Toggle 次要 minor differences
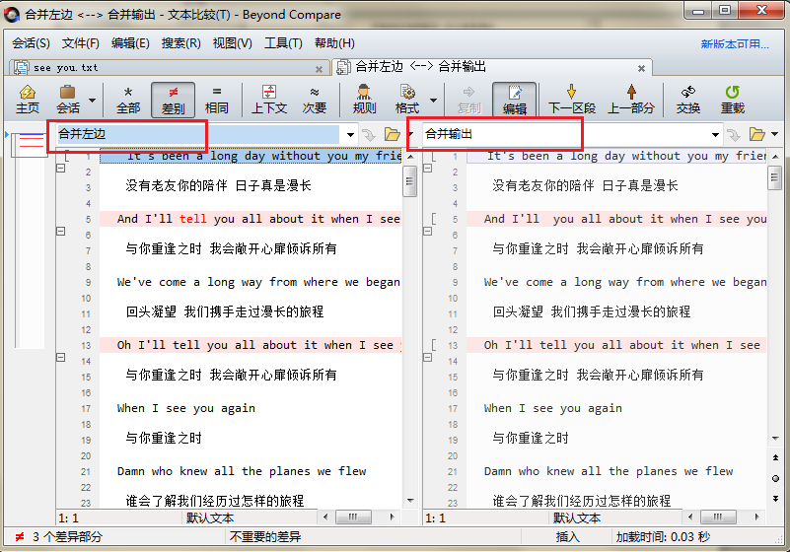This screenshot has height=552, width=790. point(315,100)
